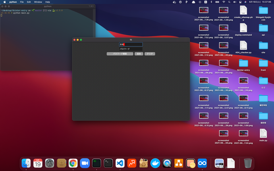Select the Shingeki Kyojin v34 folder
Screen dimensions: 274x171
(x=263, y=13)
